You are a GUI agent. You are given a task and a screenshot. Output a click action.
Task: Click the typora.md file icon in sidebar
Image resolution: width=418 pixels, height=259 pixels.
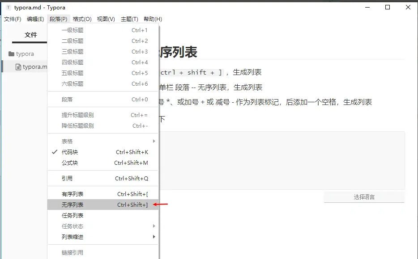(x=18, y=67)
